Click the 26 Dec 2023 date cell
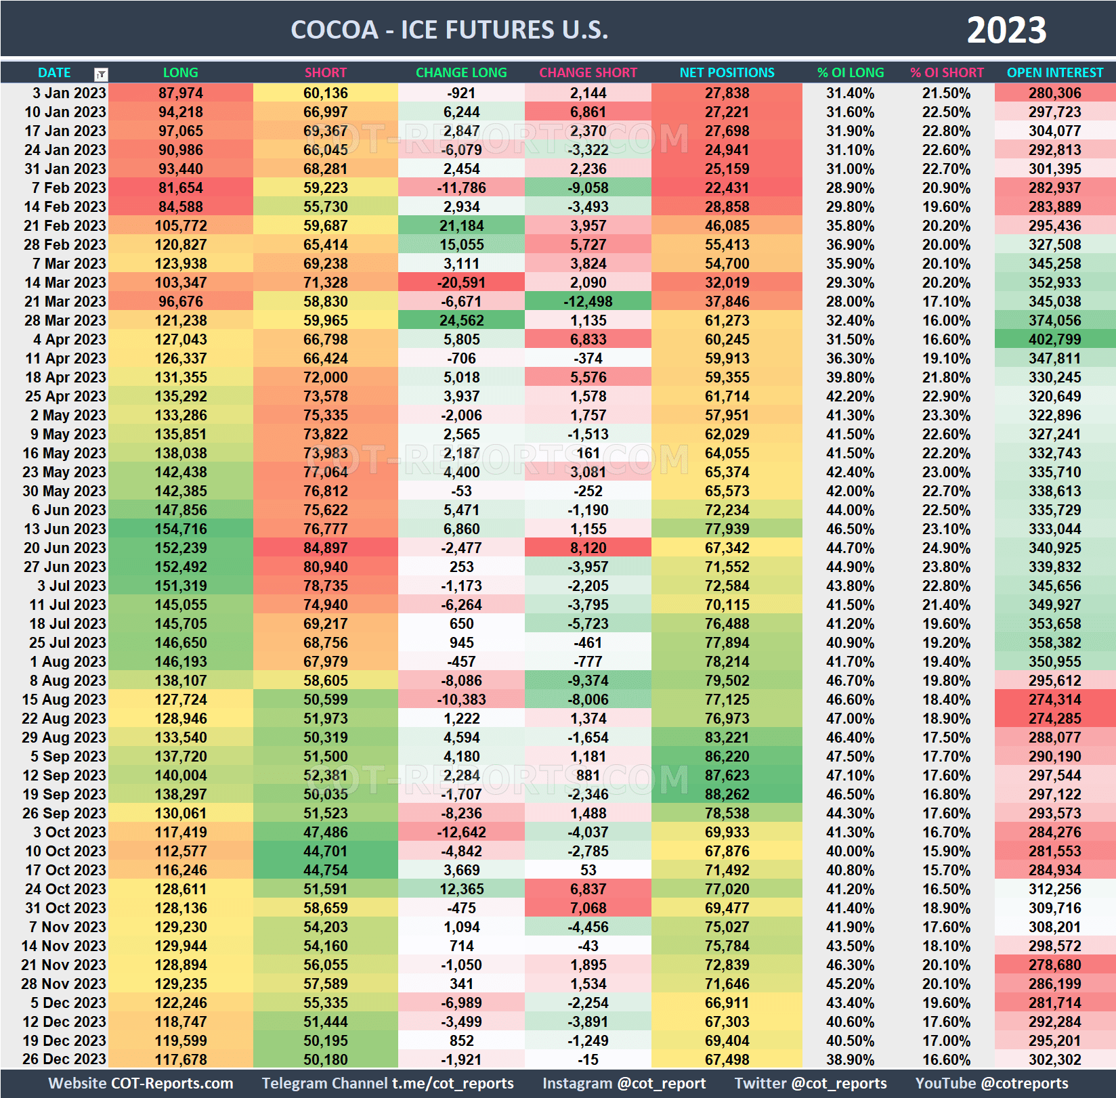 point(64,1059)
